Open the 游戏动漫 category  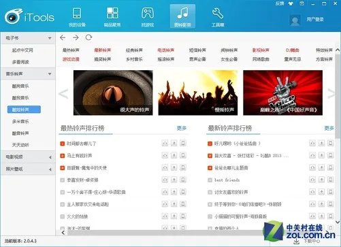pyautogui.click(x=71, y=59)
